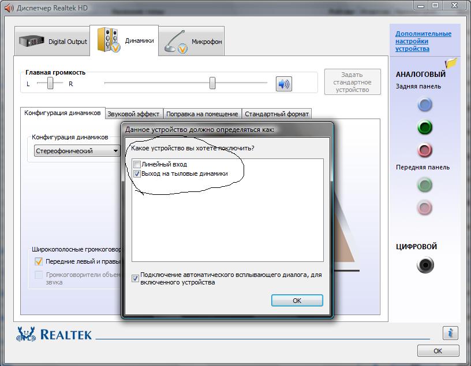Viewport: 471px width, 366px height.
Task: Open Дополнительные настройки устройства link
Action: tap(423, 41)
